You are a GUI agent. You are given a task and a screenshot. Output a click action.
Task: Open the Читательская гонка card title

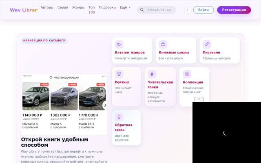coord(160,85)
